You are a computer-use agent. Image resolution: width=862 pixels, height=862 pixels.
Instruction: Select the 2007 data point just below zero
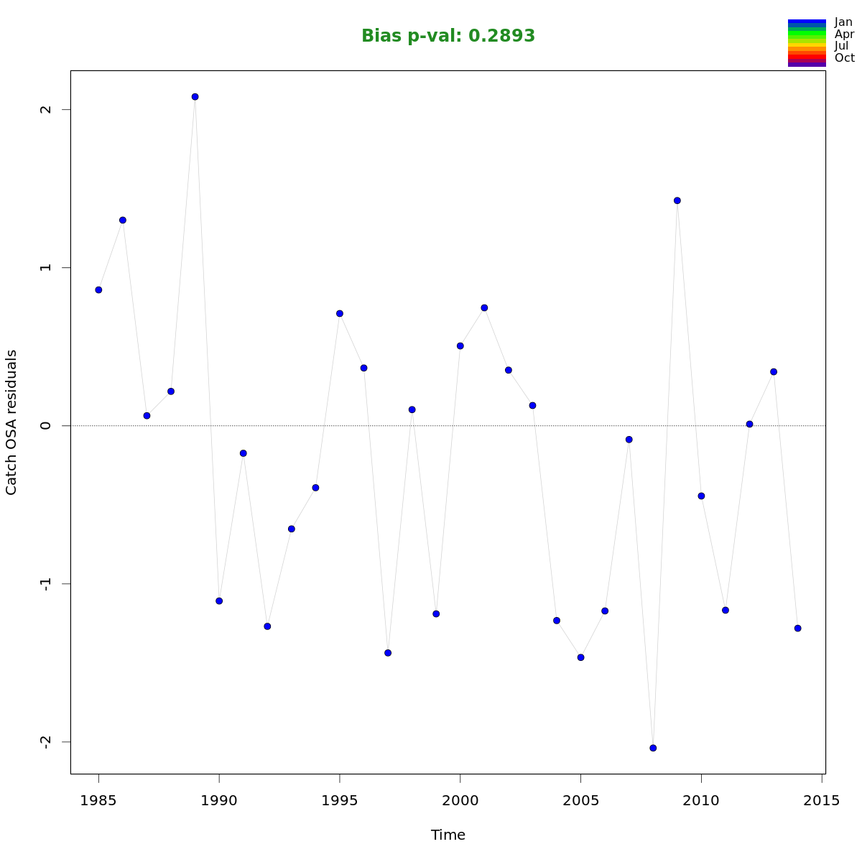[x=629, y=440]
